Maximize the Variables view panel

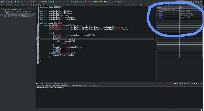201,5
